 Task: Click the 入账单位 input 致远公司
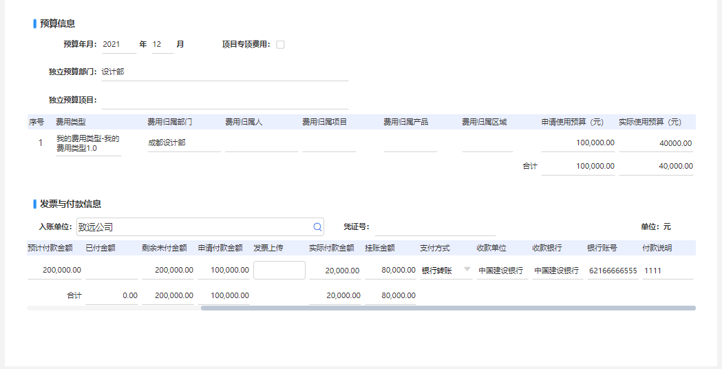[x=200, y=227]
